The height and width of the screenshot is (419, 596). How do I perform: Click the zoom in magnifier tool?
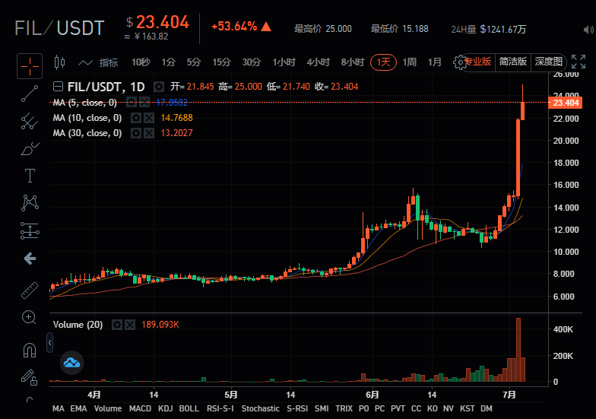[30, 317]
